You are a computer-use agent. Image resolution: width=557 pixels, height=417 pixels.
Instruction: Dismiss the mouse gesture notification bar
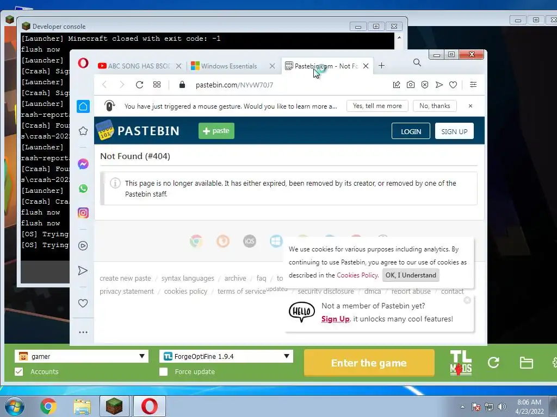471,106
